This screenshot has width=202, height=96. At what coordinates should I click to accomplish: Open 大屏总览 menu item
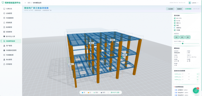(x=11, y=9)
